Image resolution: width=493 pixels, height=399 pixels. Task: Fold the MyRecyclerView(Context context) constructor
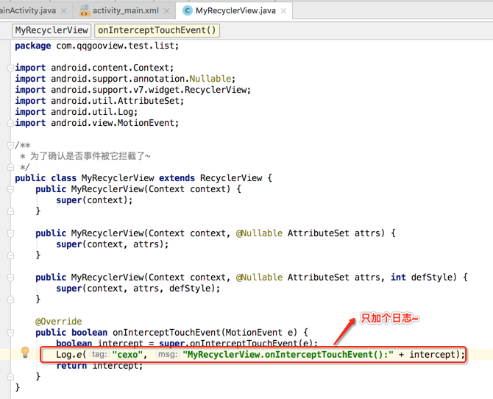(x=10, y=189)
